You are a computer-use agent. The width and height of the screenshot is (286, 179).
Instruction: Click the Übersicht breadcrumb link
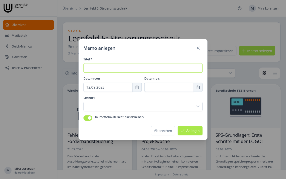[x=70, y=8]
